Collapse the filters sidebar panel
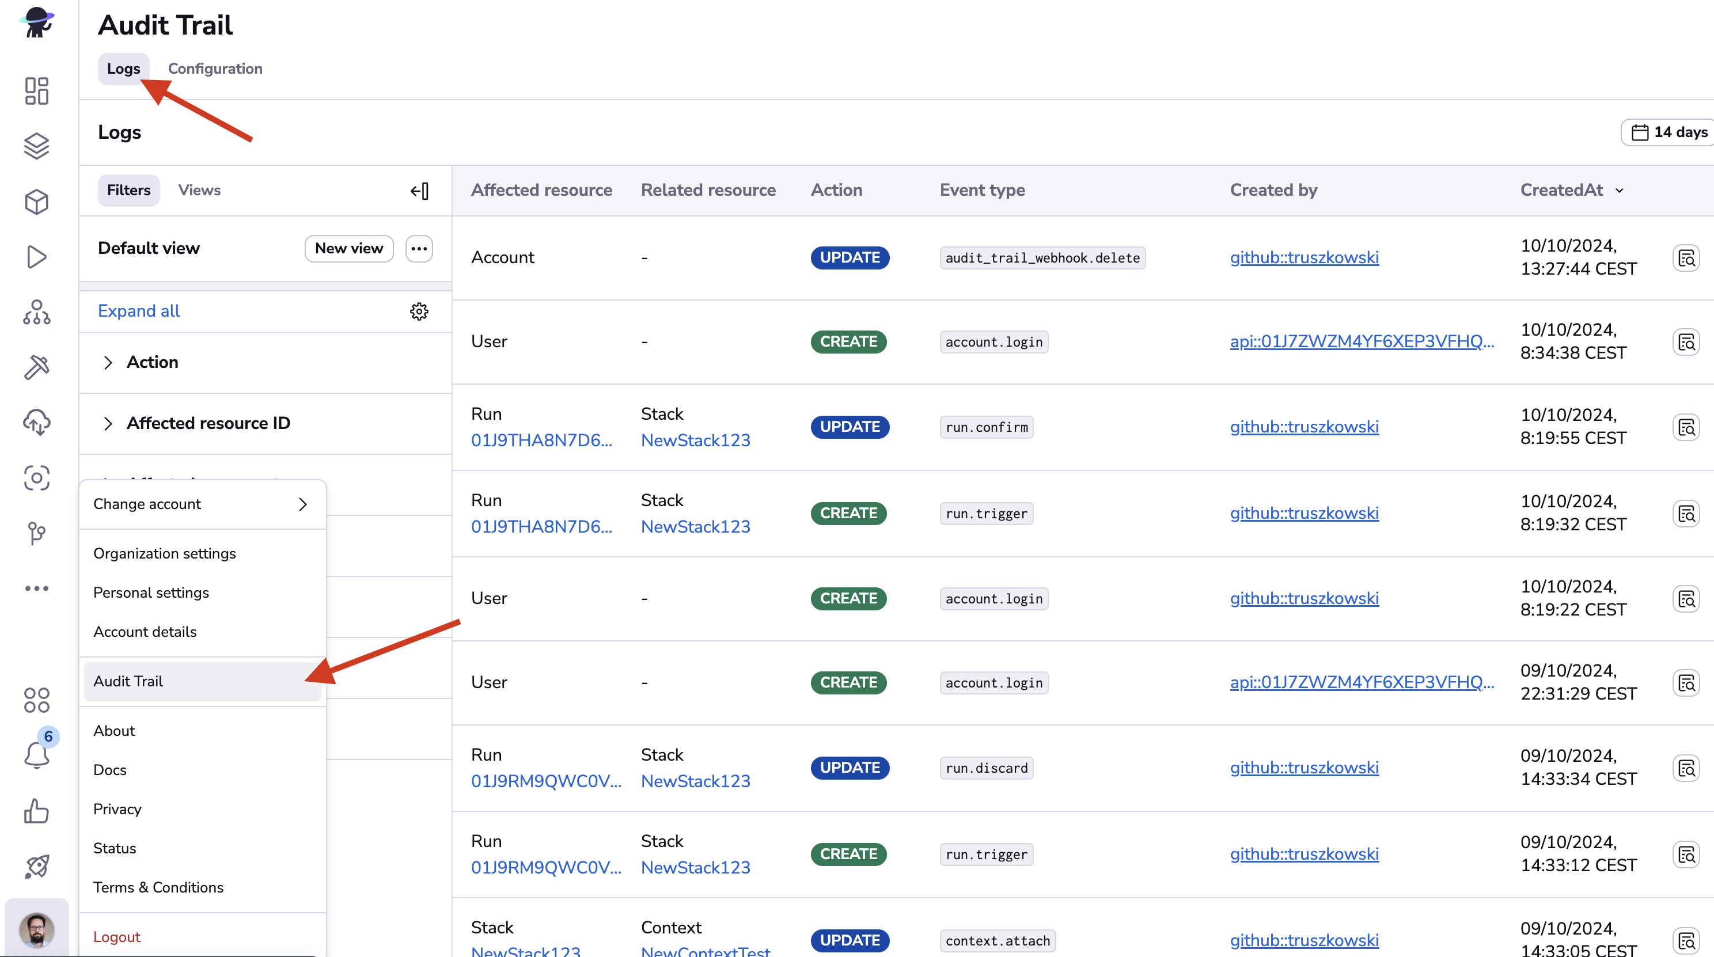Image resolution: width=1714 pixels, height=957 pixels. [419, 191]
